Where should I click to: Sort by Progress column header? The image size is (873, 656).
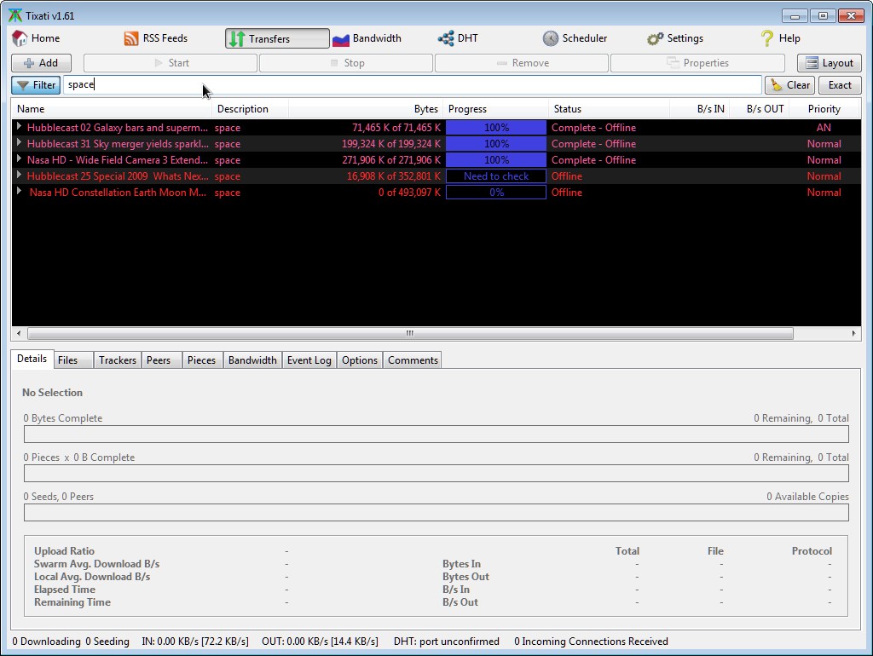pos(495,109)
